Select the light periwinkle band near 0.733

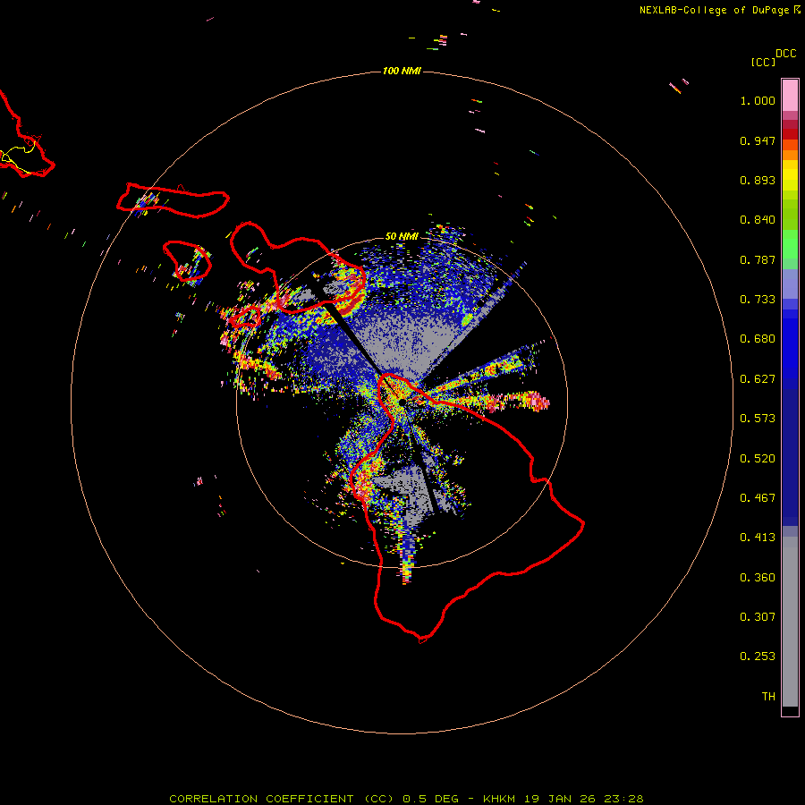790,284
